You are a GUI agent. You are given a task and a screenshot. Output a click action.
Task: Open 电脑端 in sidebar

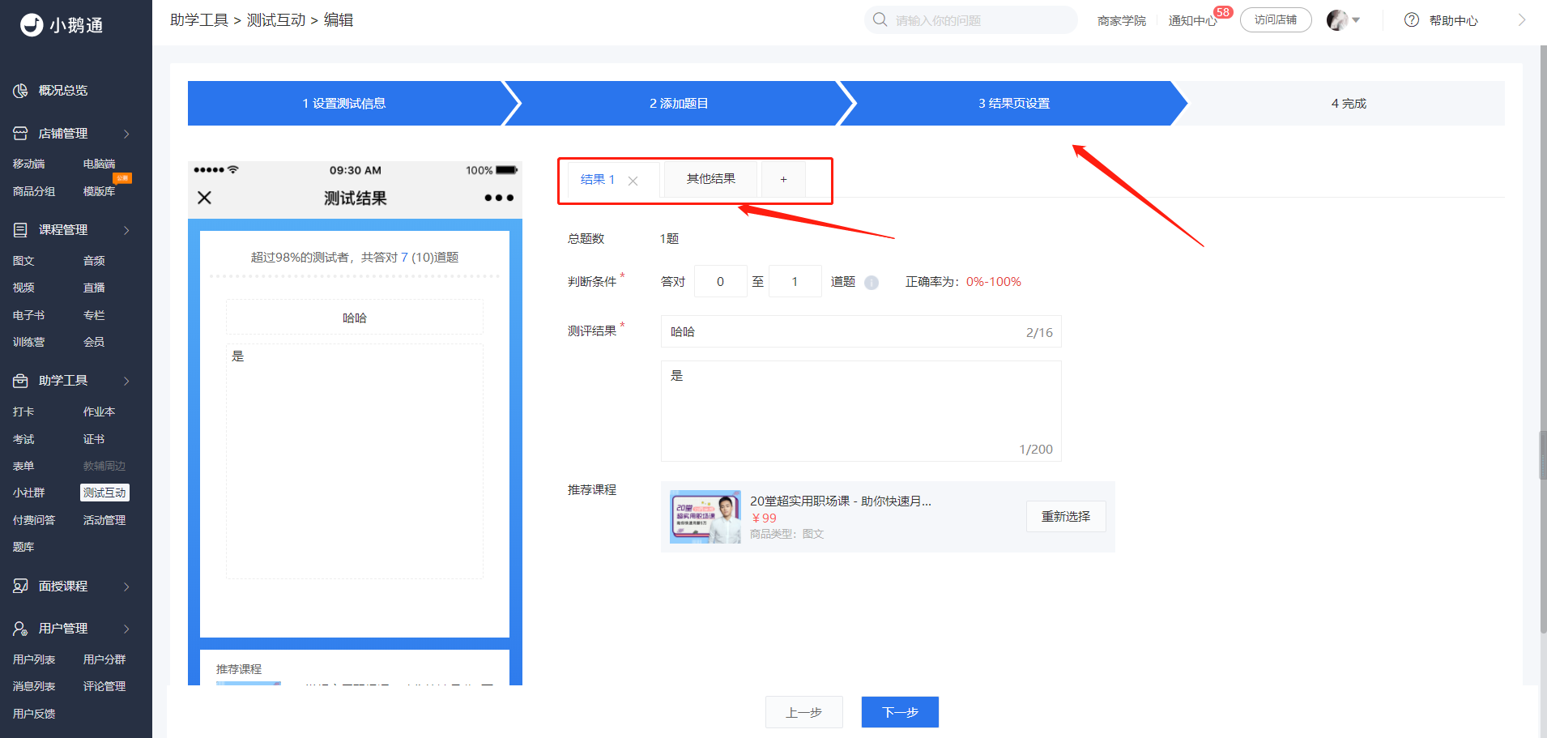(99, 164)
